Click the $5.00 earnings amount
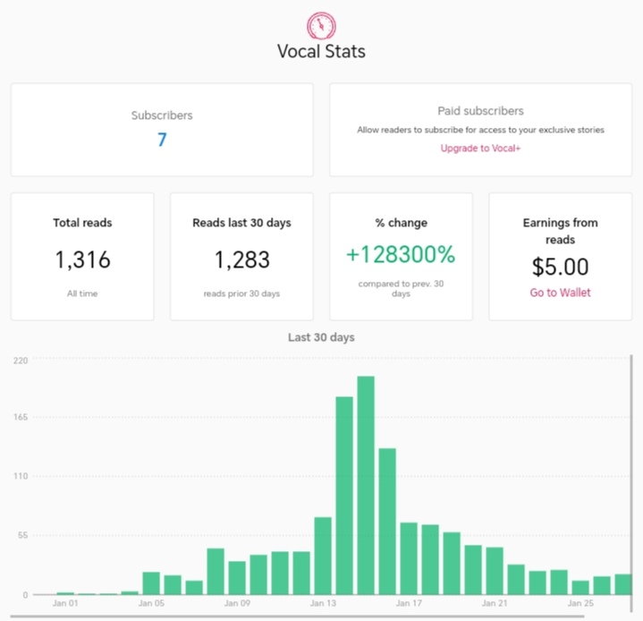Viewport: 643px width, 621px height. click(560, 267)
